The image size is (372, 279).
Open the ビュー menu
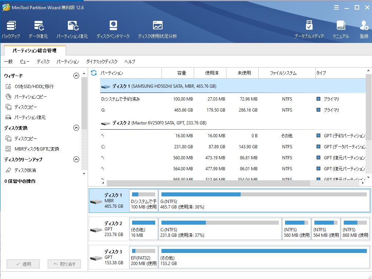click(25, 62)
